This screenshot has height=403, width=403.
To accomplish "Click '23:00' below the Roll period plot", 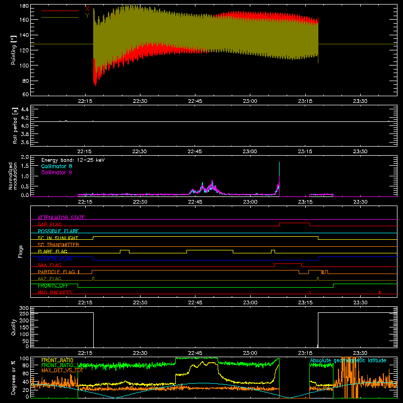I will pos(250,152).
